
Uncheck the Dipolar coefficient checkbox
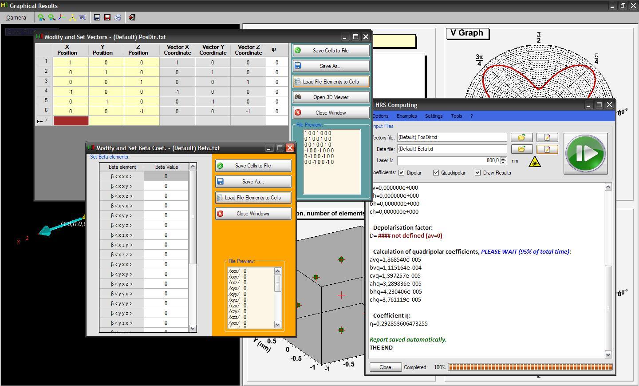click(x=402, y=173)
